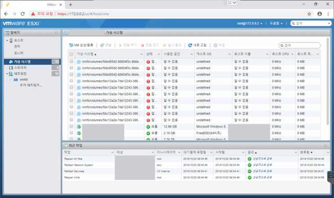Open 관리 under host
This screenshot has width=334, height=198.
[17, 46]
